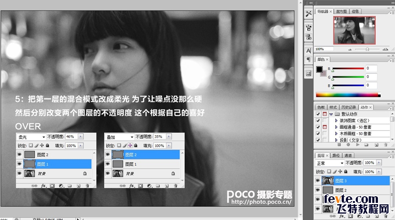
Task: Toggle dialog box for 默认动作 set
Action: tap(325, 114)
